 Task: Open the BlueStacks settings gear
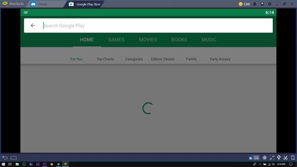pos(270,4)
